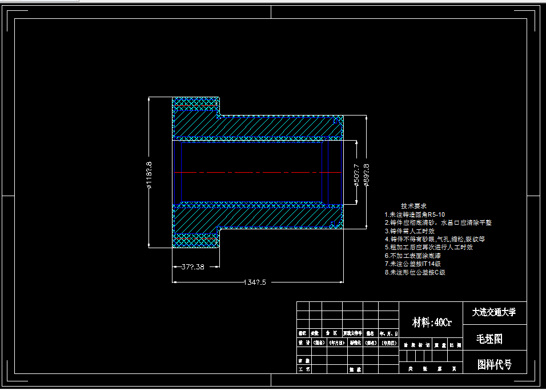
Task: Select the 图样代号 cell text
Action: click(x=495, y=365)
